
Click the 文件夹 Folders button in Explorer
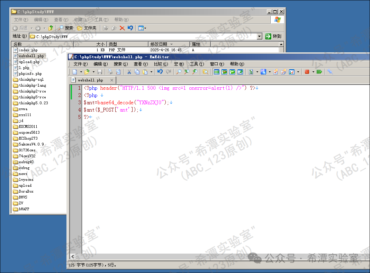point(87,28)
